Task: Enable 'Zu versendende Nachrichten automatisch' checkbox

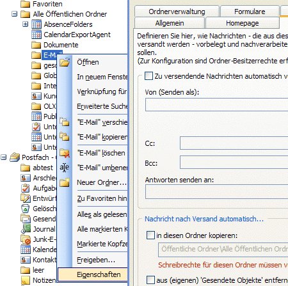Action: pos(148,75)
